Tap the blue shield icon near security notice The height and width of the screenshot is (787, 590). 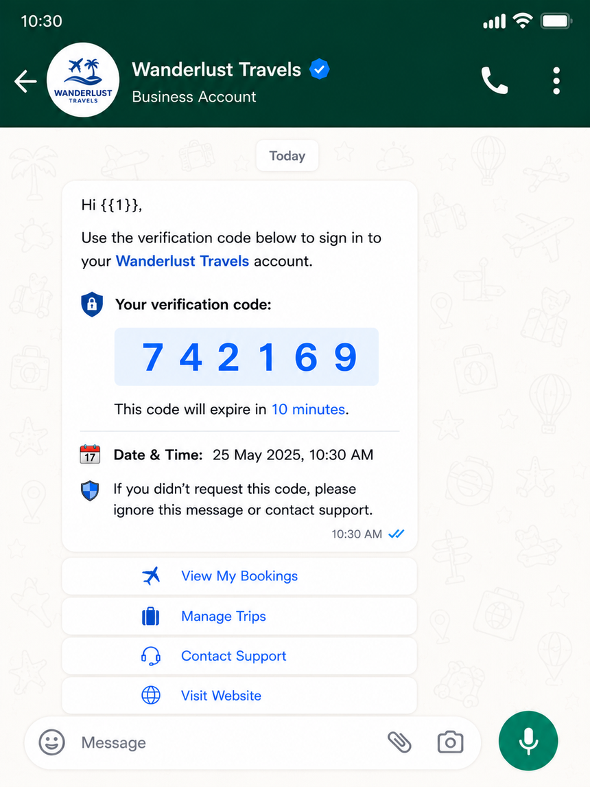tap(90, 491)
